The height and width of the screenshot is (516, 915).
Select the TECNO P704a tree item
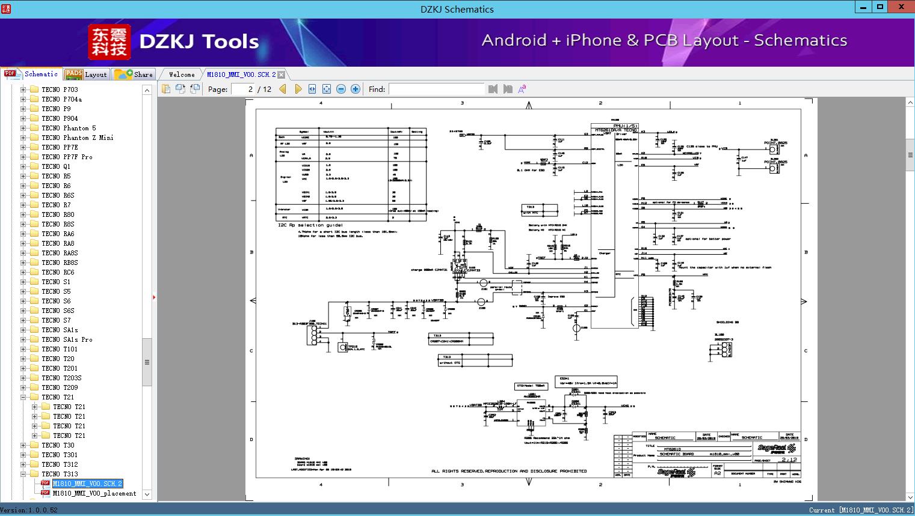pos(62,99)
